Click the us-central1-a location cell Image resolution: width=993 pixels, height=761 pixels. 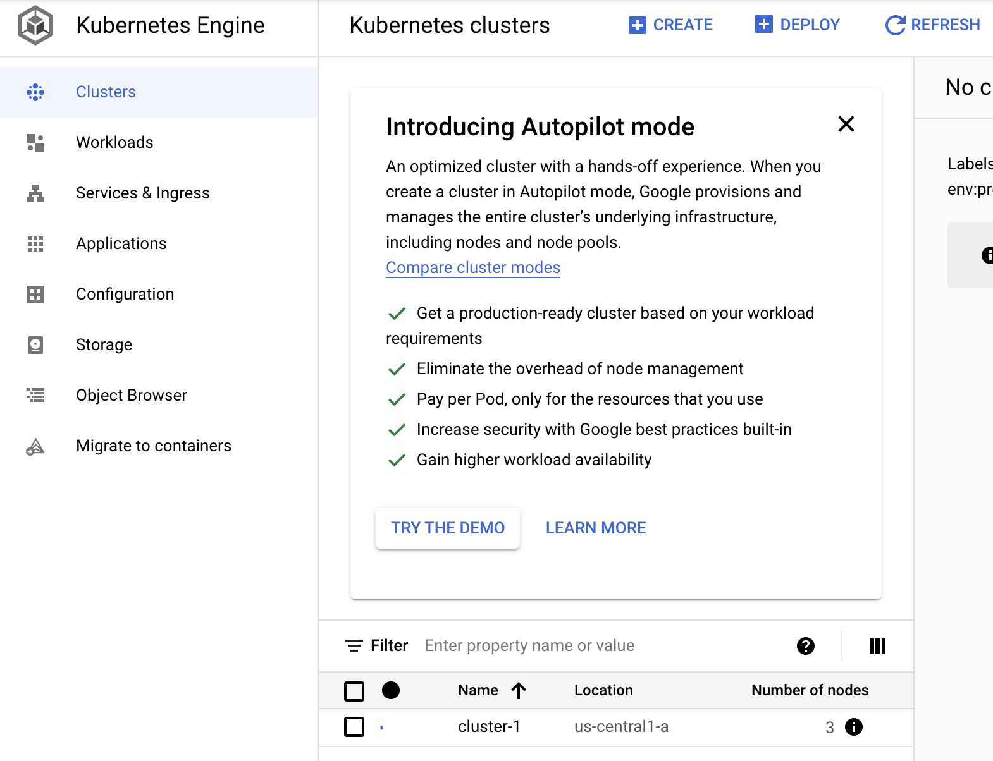[621, 727]
